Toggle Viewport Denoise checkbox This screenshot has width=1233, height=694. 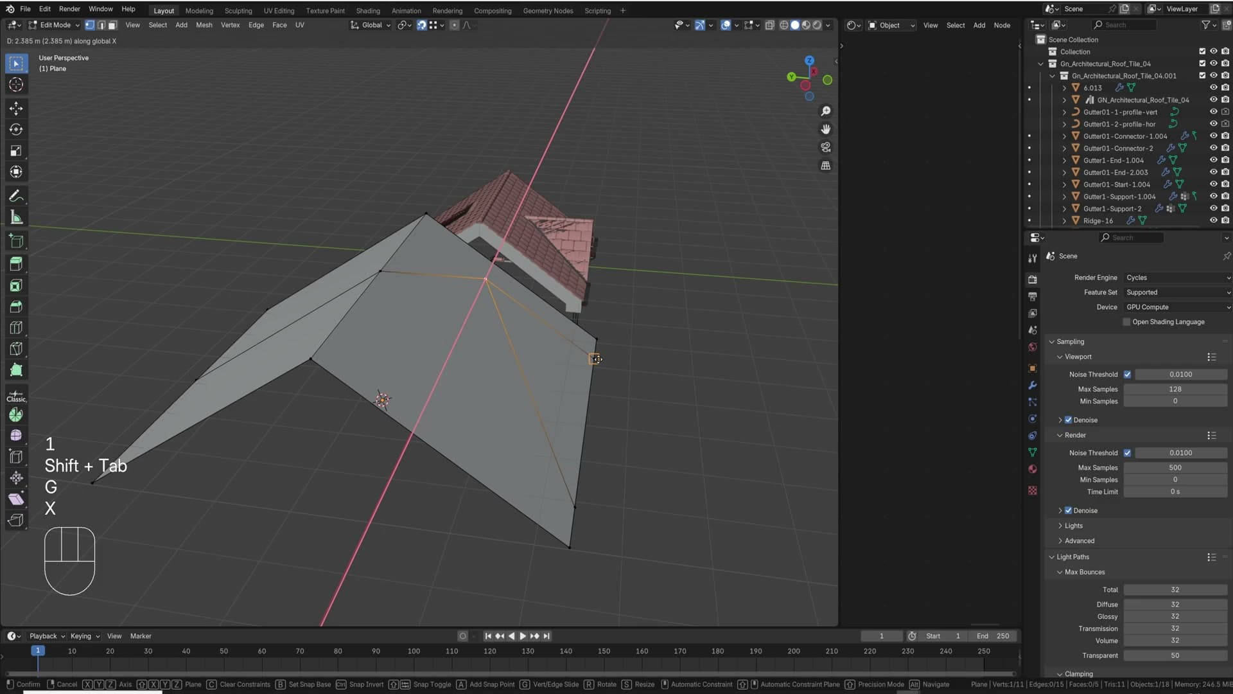[1069, 420]
